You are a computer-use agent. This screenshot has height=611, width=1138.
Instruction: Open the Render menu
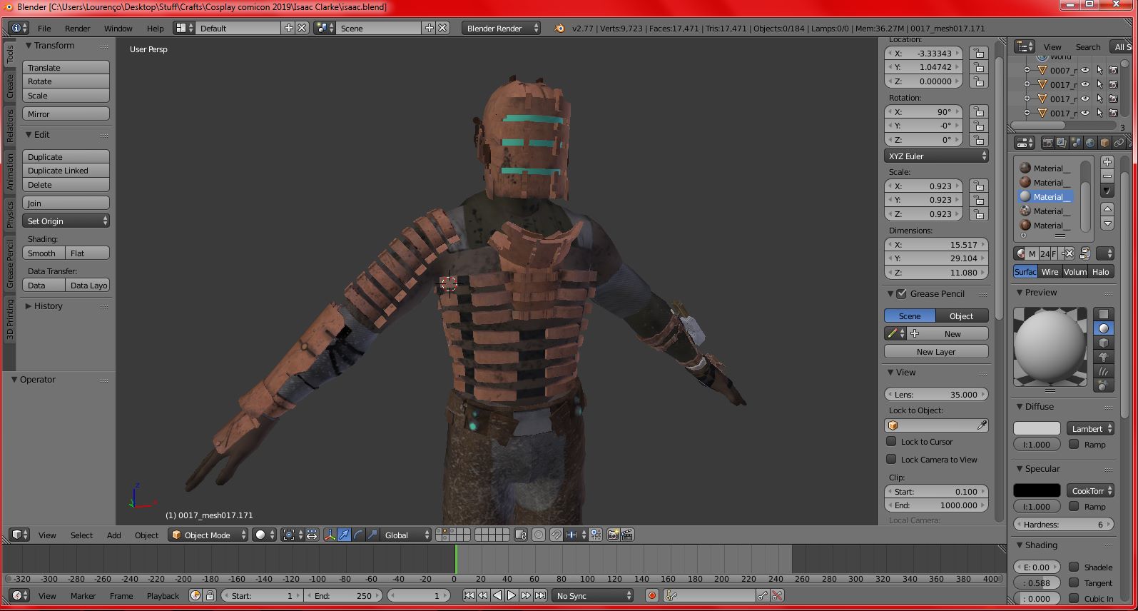77,28
